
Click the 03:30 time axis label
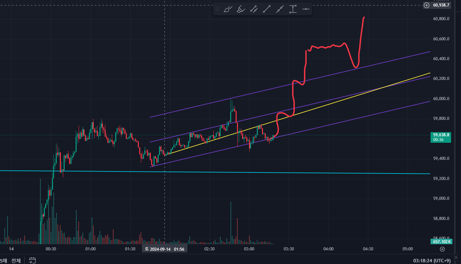point(289,249)
